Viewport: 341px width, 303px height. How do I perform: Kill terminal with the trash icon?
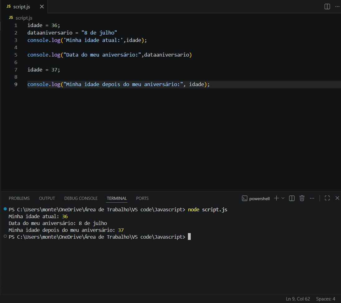(x=302, y=198)
